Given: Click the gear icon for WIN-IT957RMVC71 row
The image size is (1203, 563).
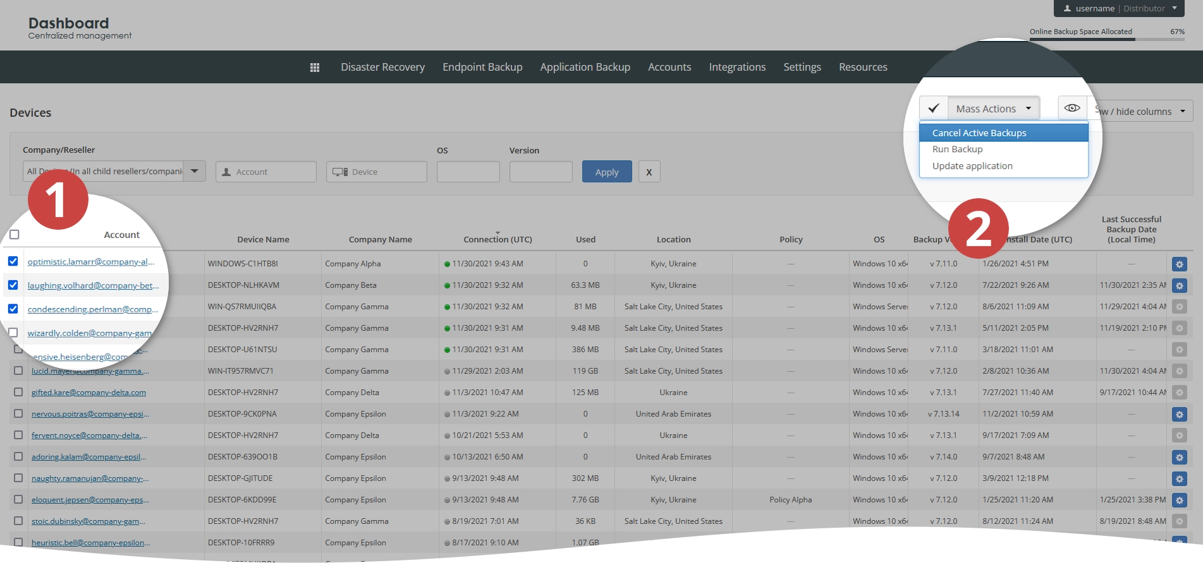Looking at the screenshot, I should click(1179, 372).
